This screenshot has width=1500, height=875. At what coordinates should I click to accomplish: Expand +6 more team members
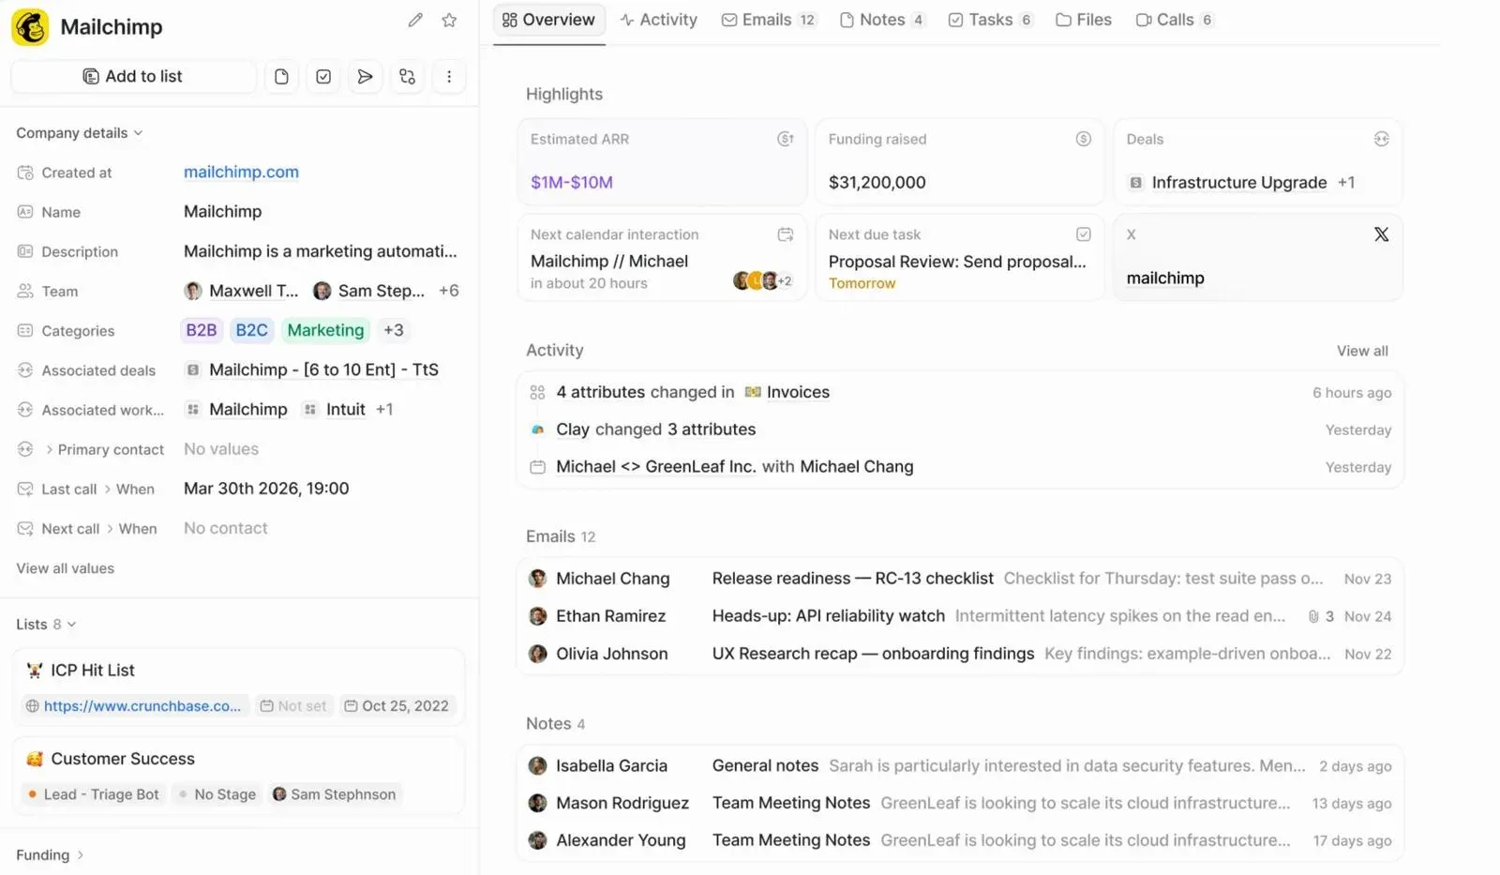click(449, 291)
